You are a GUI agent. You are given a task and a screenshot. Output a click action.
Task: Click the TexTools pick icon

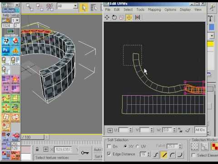(6, 137)
